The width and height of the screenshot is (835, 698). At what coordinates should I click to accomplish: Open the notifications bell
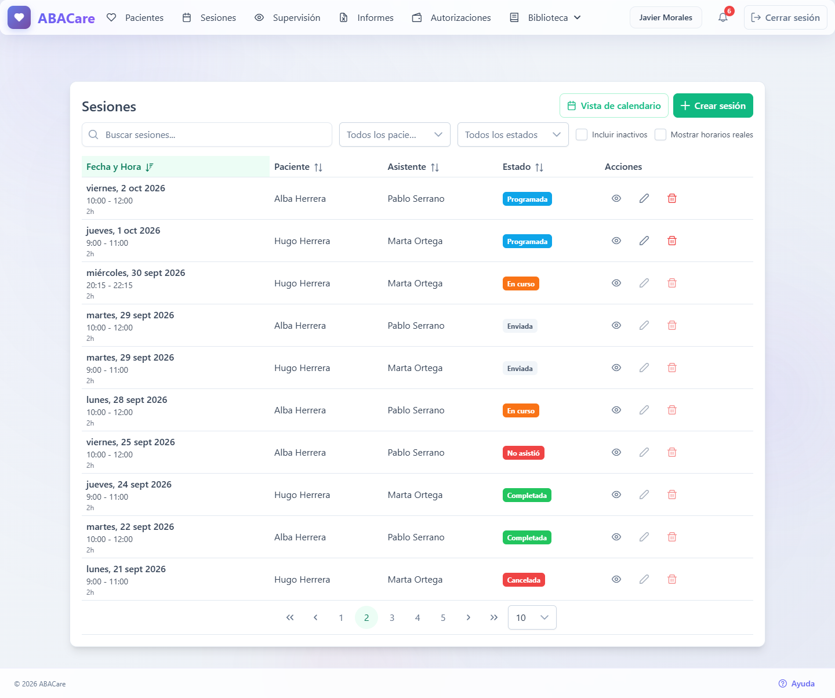pos(723,17)
